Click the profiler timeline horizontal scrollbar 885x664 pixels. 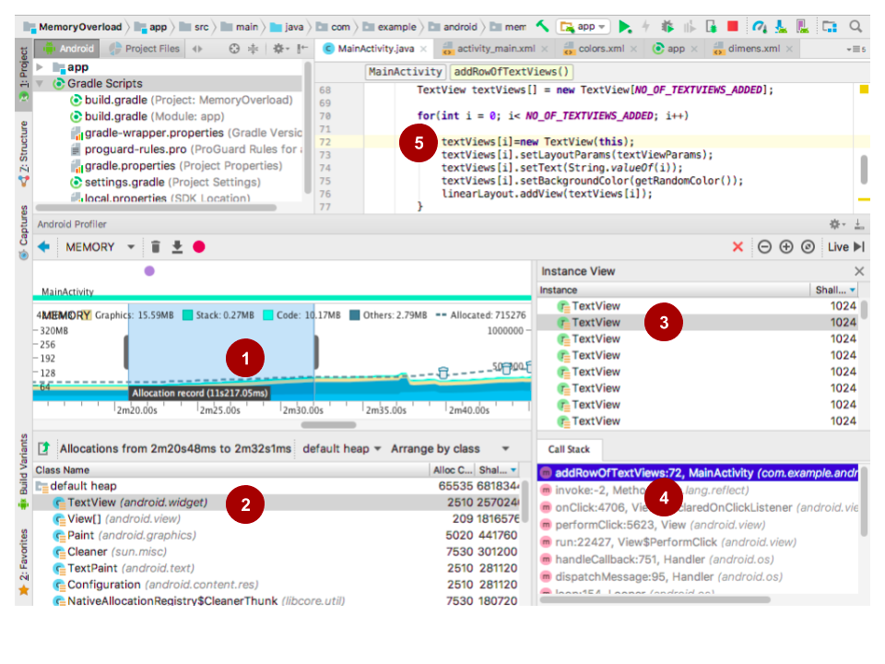(328, 424)
